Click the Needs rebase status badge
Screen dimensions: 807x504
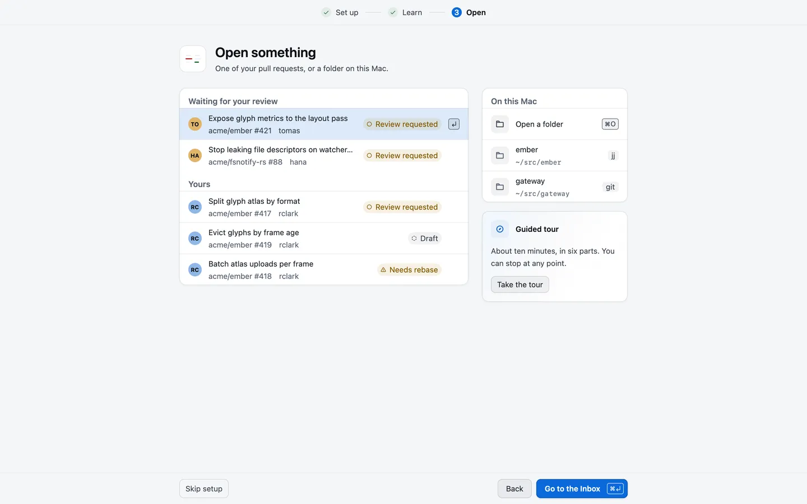(x=409, y=270)
